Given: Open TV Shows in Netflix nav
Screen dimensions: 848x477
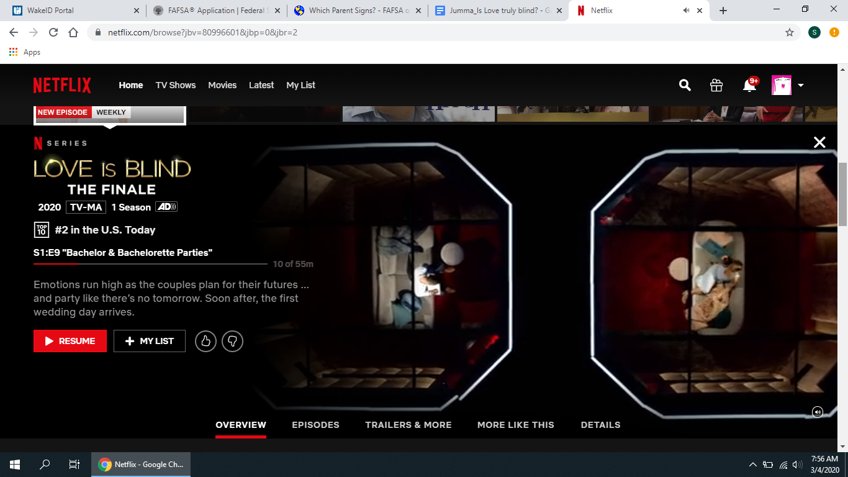Looking at the screenshot, I should point(176,85).
